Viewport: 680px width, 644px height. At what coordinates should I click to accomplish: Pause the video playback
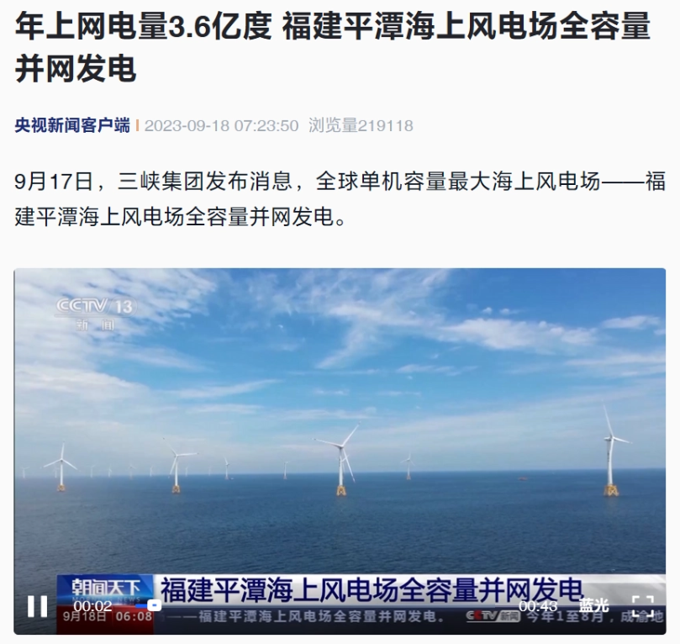click(x=37, y=606)
